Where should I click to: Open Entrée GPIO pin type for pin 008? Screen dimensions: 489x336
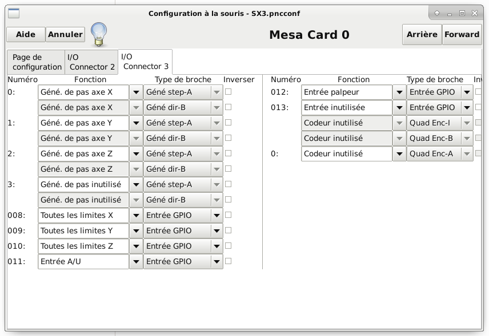[x=183, y=216]
